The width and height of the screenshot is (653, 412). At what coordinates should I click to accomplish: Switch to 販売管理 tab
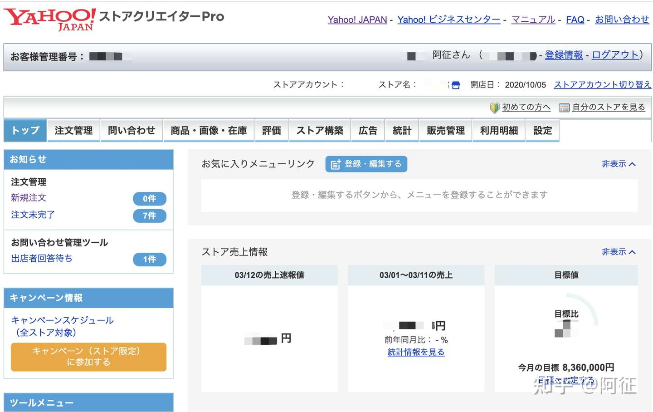click(x=446, y=131)
